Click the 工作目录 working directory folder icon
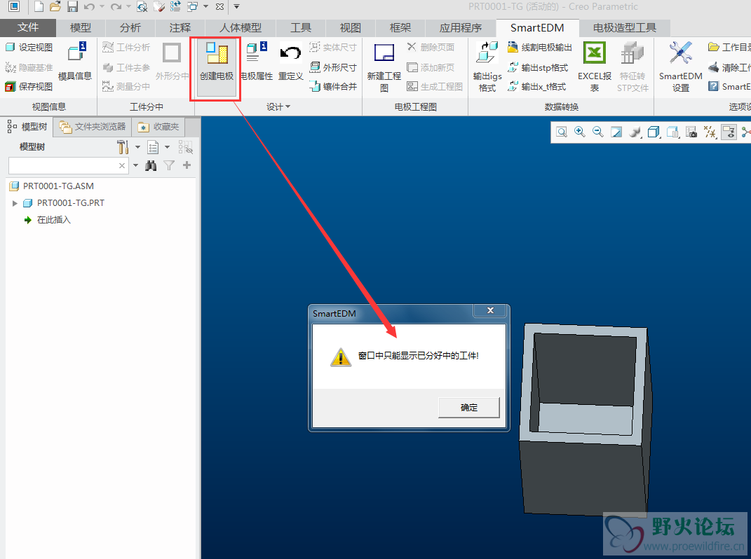 (714, 47)
